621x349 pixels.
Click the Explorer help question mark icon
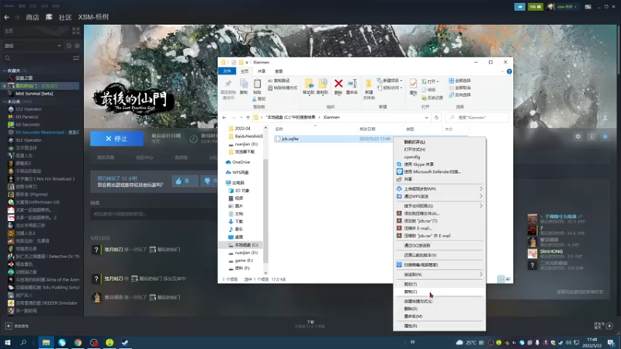509,71
